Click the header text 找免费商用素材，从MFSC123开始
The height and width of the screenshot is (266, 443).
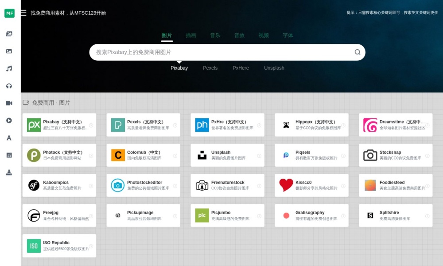pos(68,13)
